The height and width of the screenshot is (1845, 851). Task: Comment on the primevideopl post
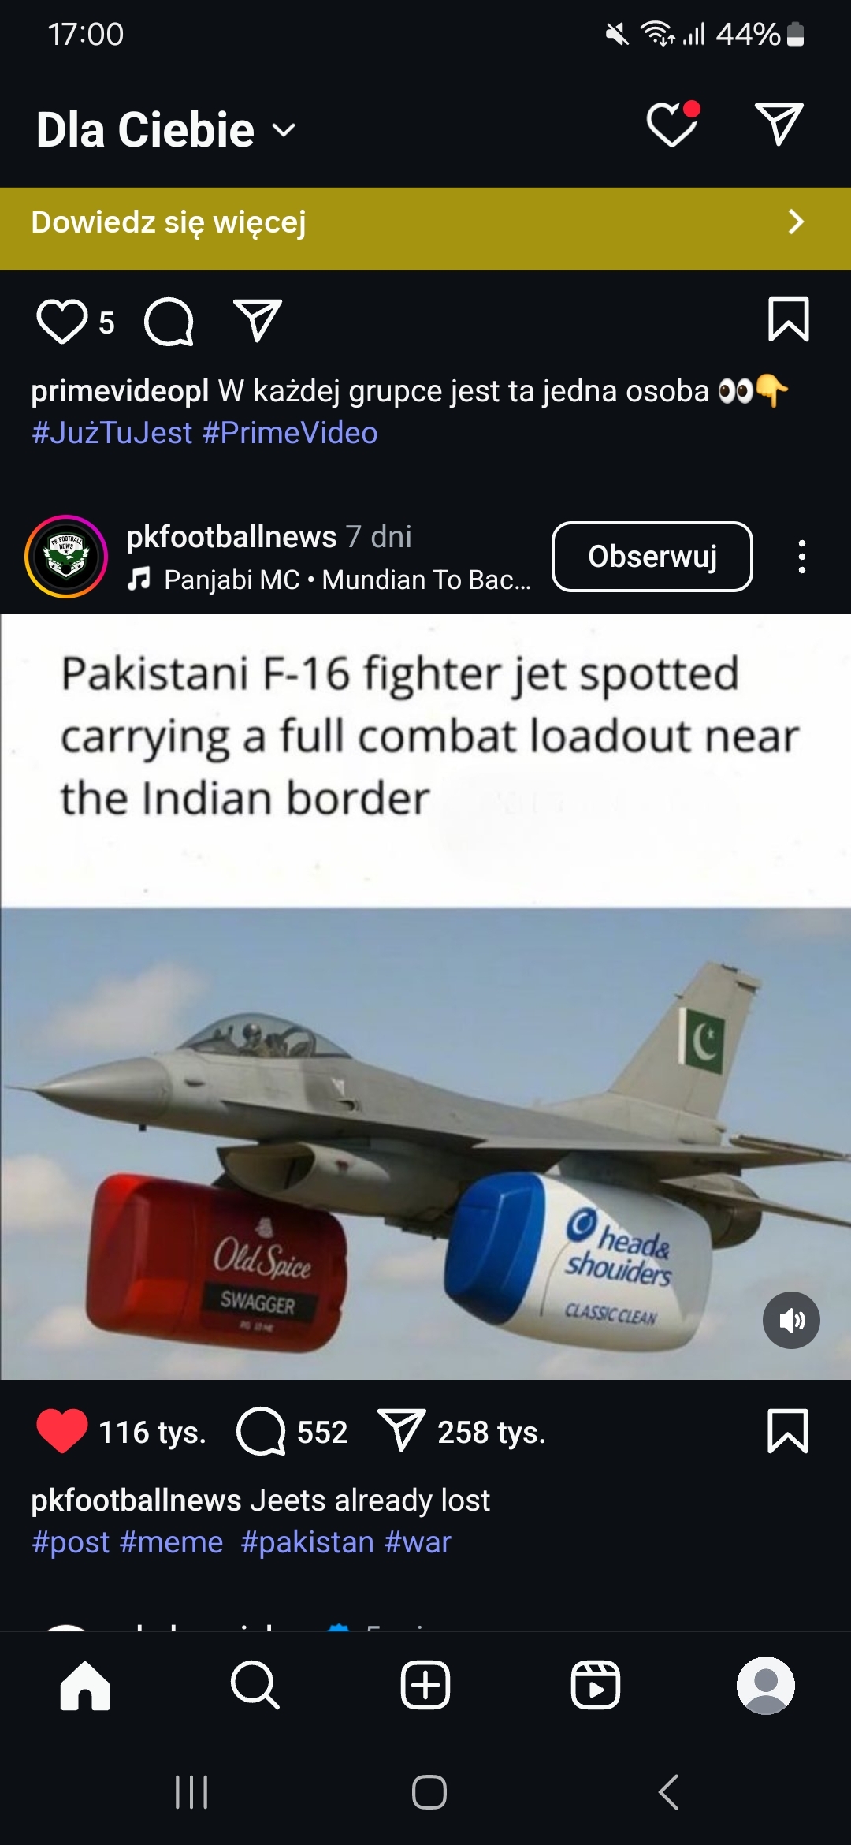pyautogui.click(x=169, y=322)
